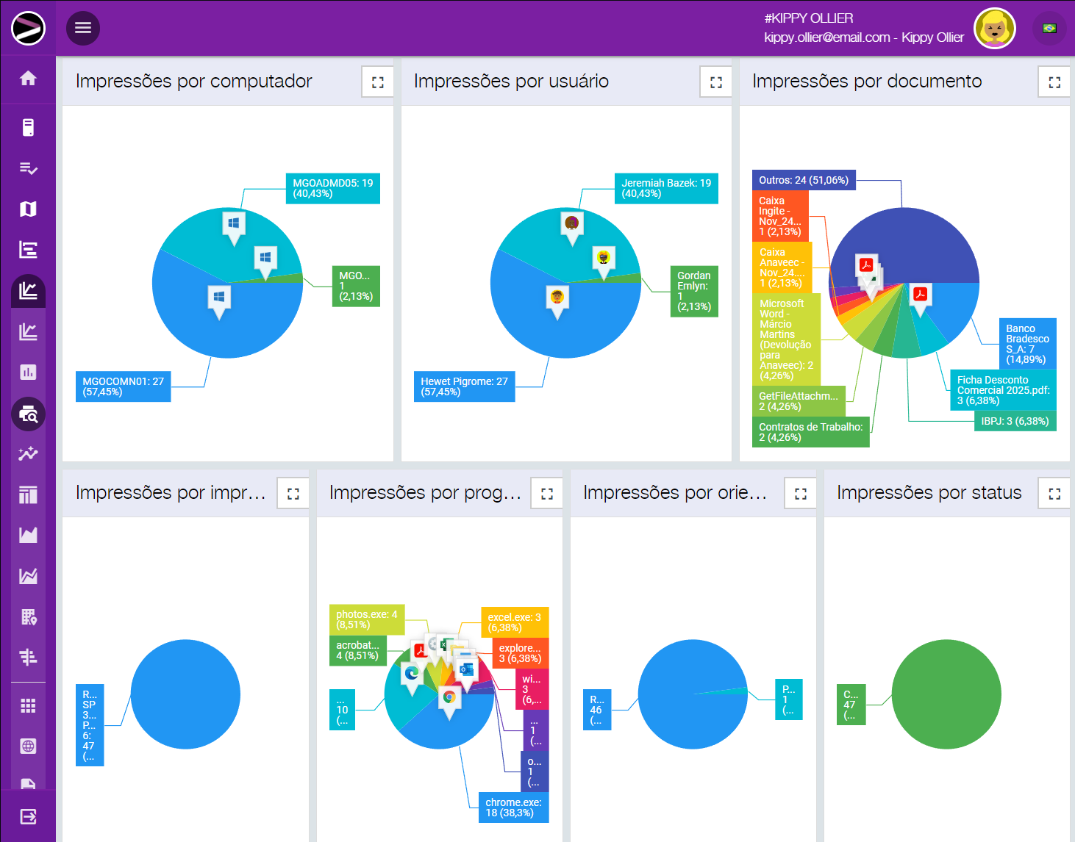Viewport: 1075px width, 842px height.
Task: Click the server device sidebar icon
Action: pos(28,128)
